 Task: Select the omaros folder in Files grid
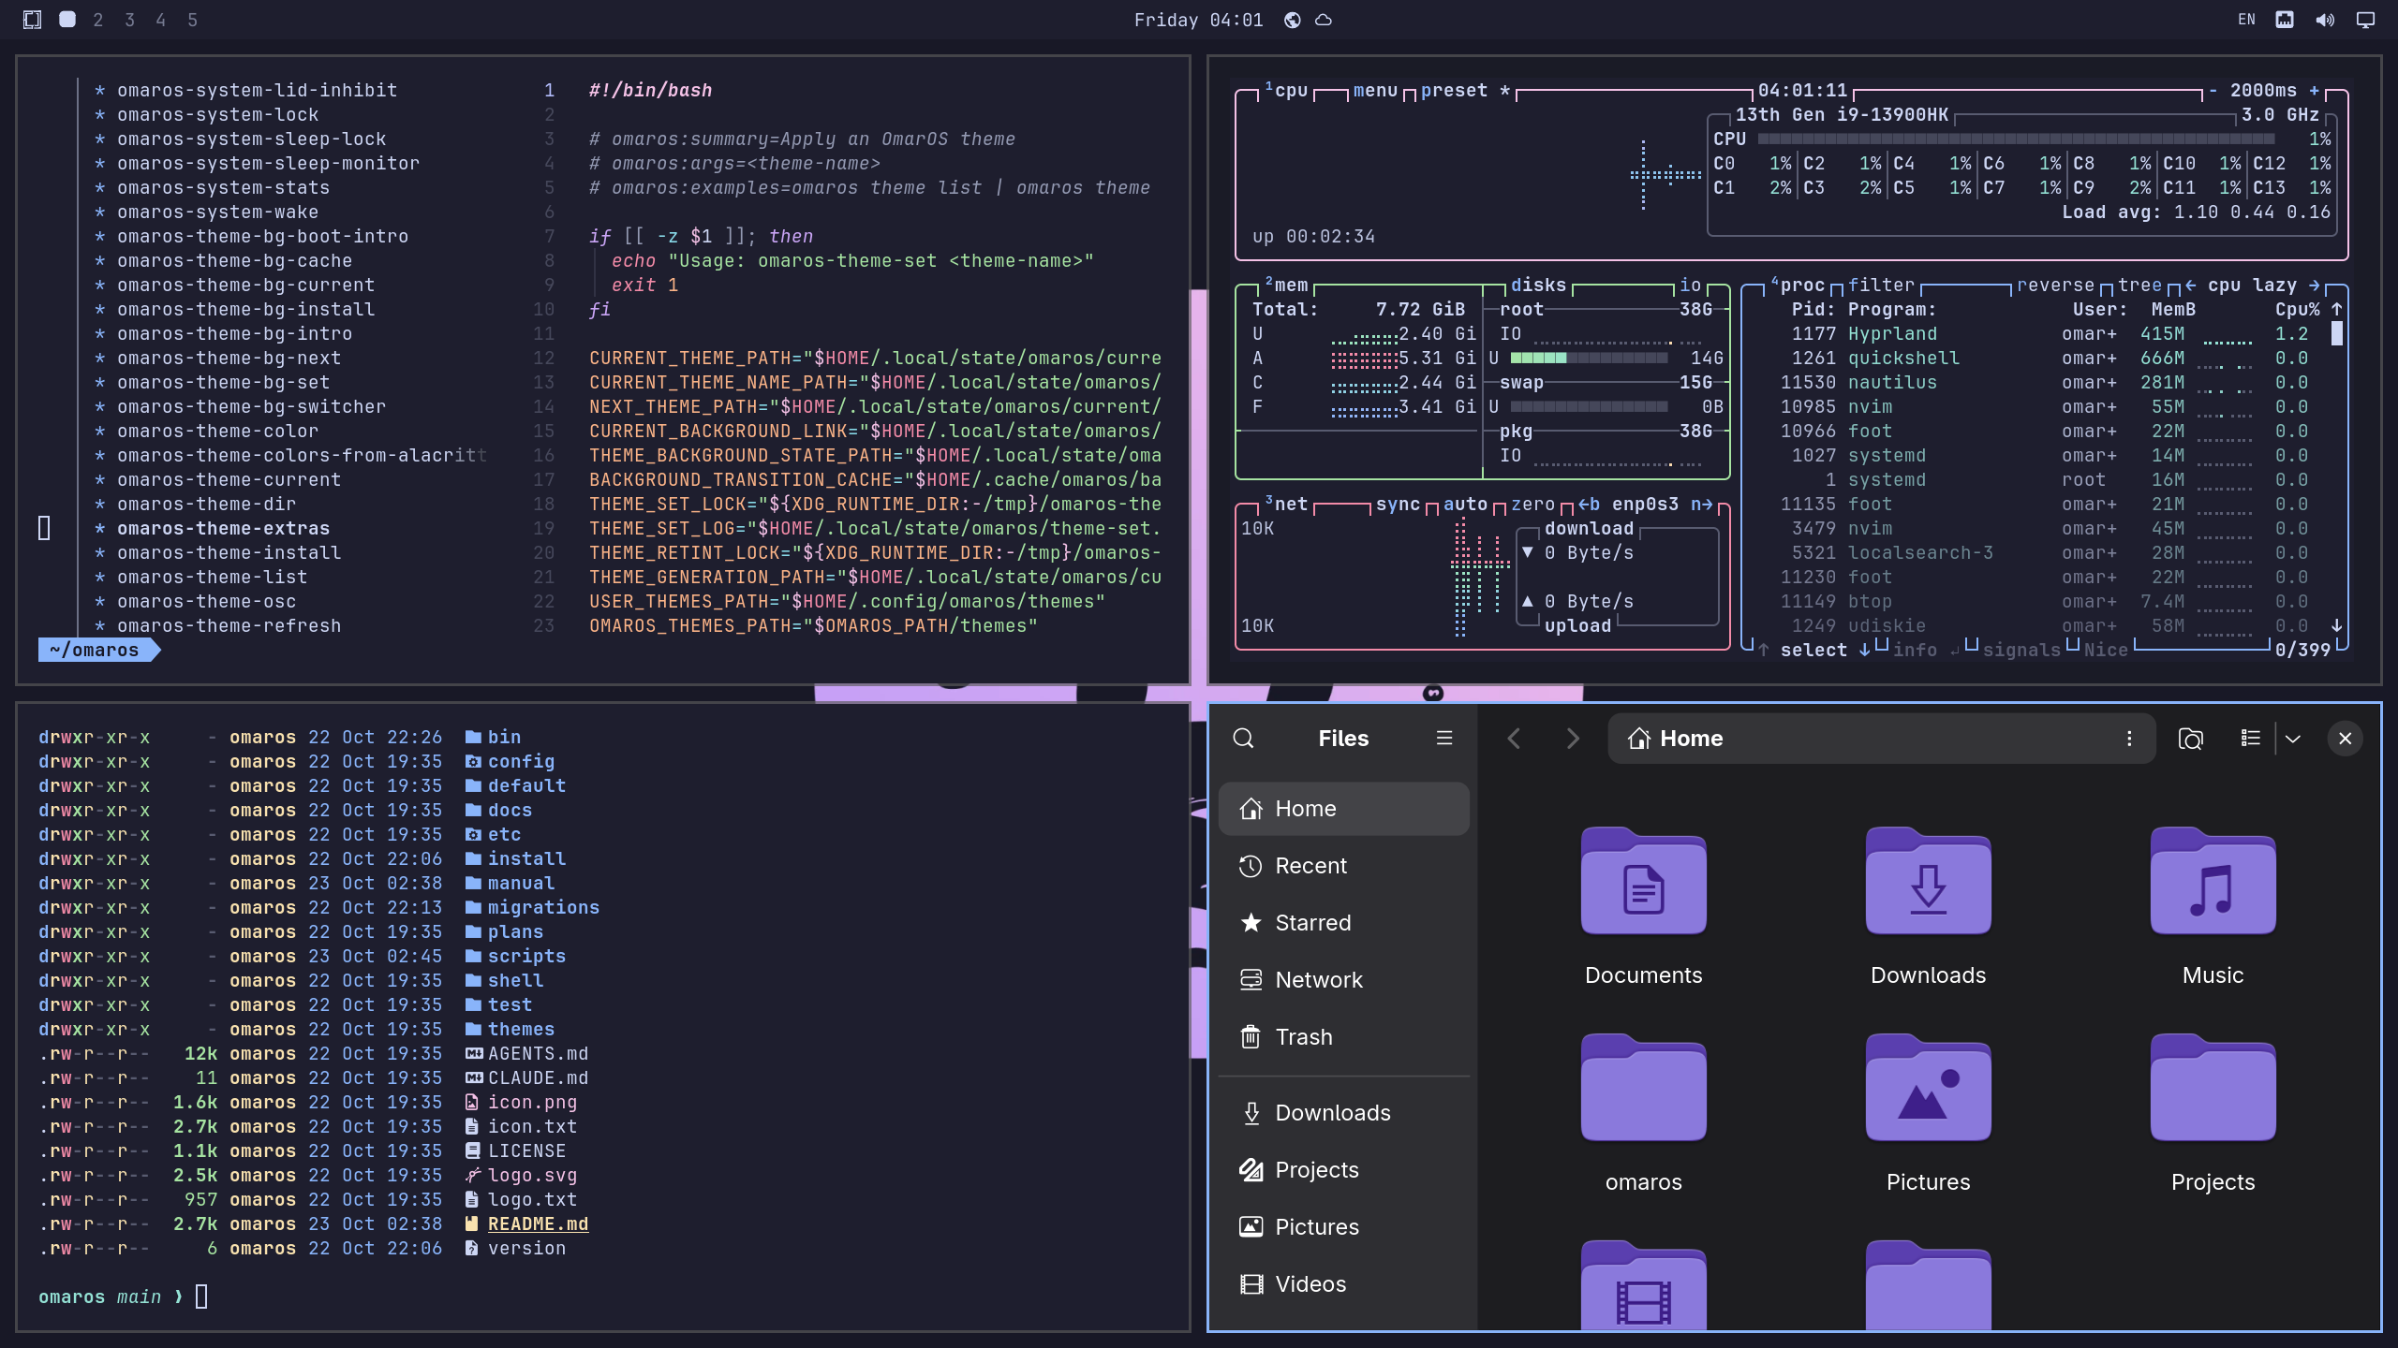(1644, 1088)
